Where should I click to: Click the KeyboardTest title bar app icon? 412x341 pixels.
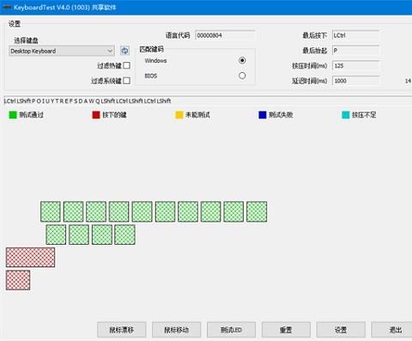(6, 7)
